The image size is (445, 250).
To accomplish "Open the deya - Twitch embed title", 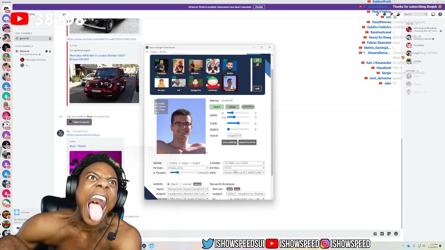I will (x=78, y=146).
